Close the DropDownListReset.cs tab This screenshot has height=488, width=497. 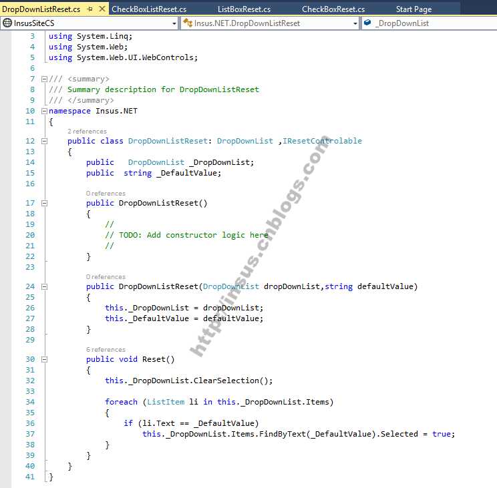(102, 9)
